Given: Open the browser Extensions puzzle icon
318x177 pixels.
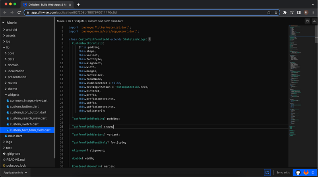Looking at the screenshot, I should coord(285,12).
